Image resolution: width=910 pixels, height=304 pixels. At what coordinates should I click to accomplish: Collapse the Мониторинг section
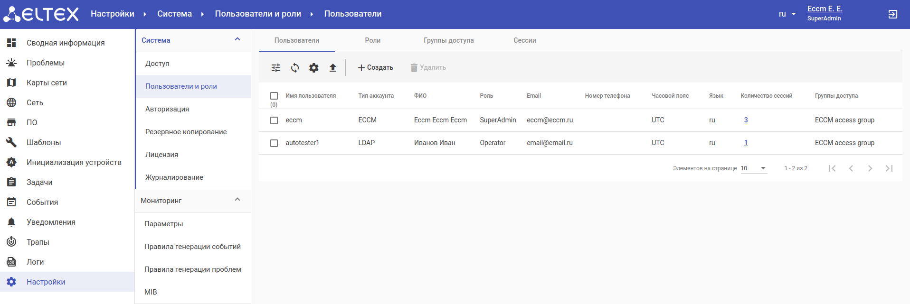(237, 200)
